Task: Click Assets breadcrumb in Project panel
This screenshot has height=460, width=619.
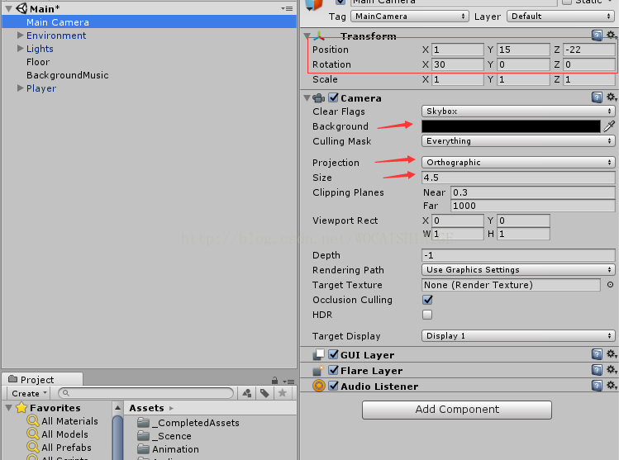Action: click(146, 408)
